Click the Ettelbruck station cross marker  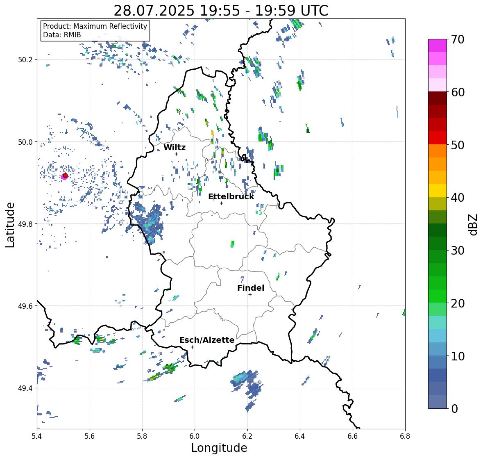coord(221,203)
